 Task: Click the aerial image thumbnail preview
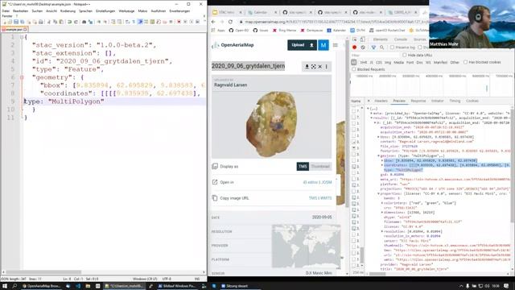click(x=272, y=124)
